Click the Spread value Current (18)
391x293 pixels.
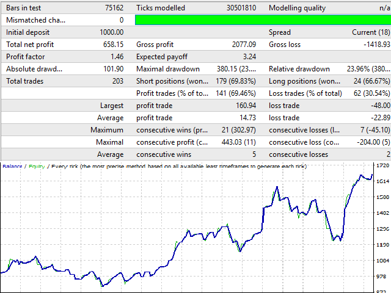(x=370, y=32)
